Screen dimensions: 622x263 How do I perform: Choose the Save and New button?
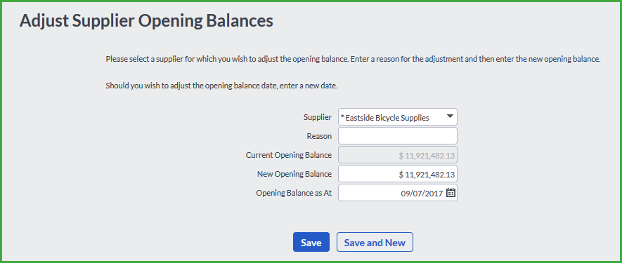[375, 243]
